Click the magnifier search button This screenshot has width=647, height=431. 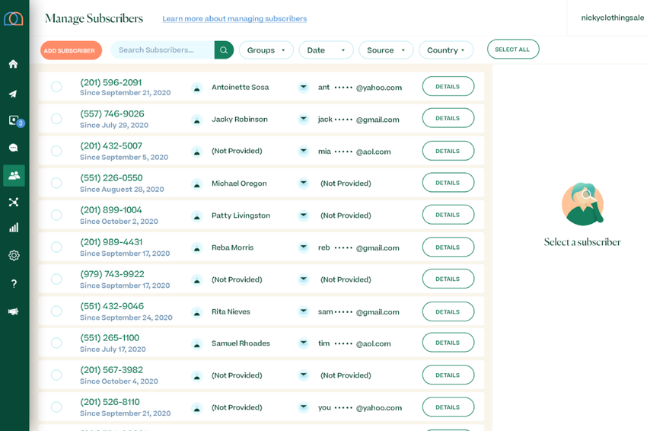[x=224, y=50]
